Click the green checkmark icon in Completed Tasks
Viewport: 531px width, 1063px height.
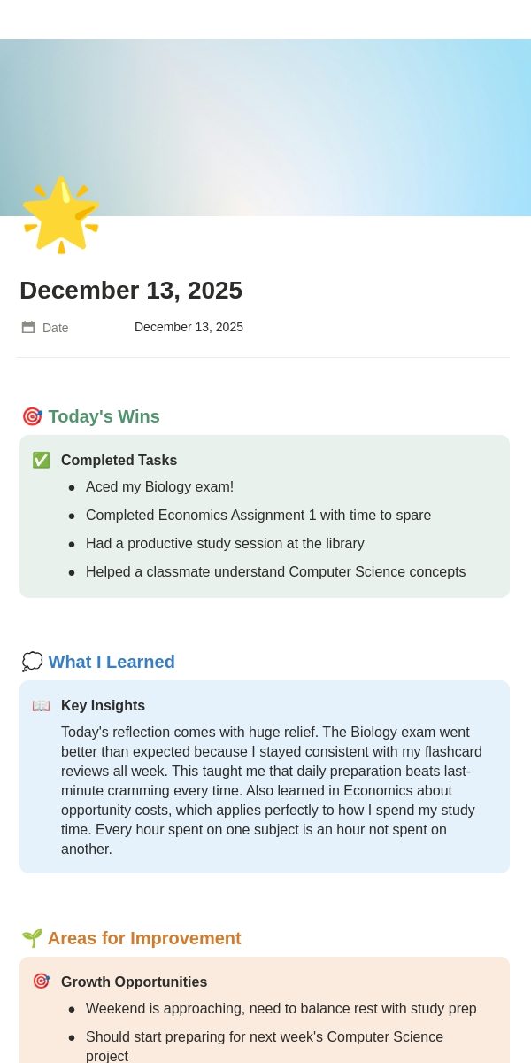[41, 460]
